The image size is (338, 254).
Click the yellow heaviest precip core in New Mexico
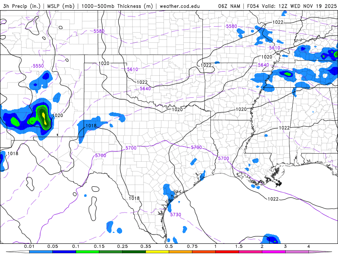[x=44, y=118]
